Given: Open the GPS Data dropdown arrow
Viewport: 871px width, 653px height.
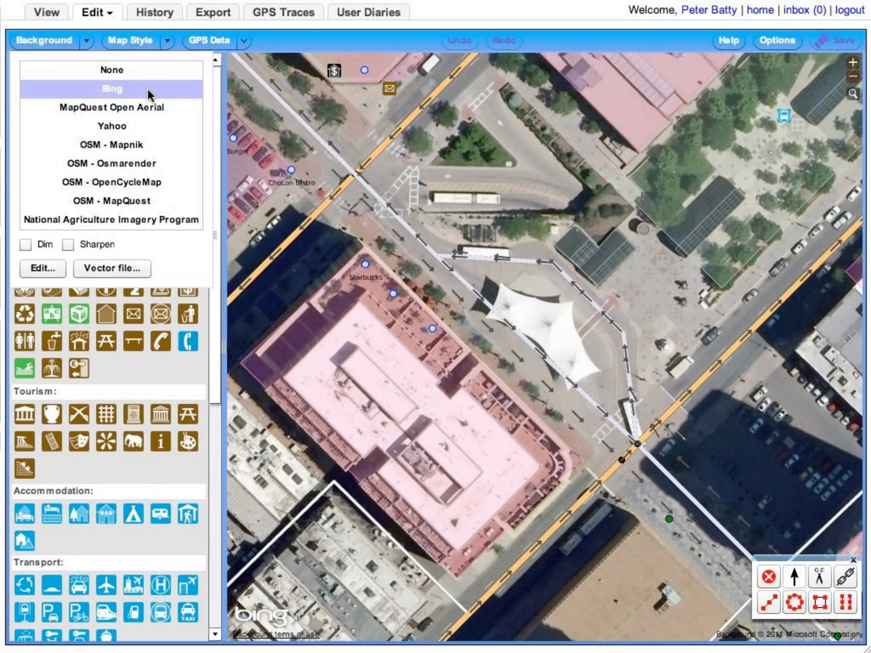Looking at the screenshot, I should [244, 41].
